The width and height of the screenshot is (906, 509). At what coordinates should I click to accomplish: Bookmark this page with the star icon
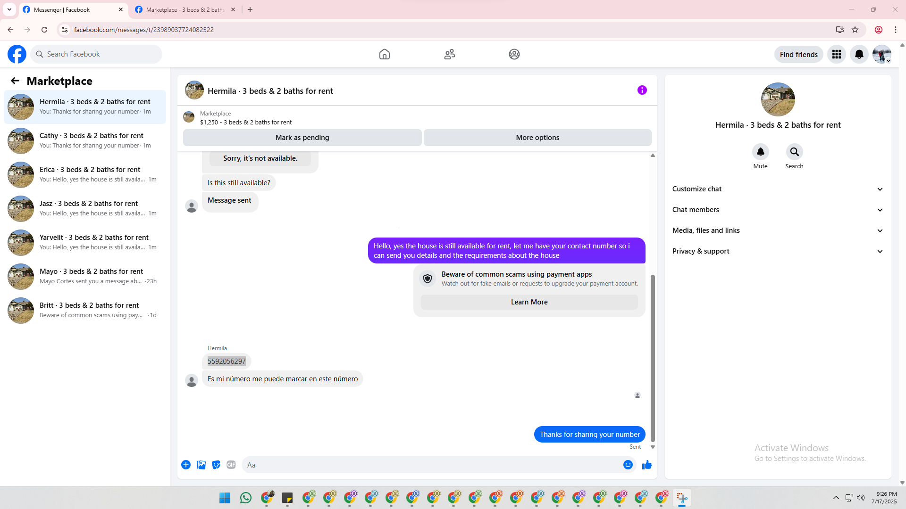click(x=855, y=30)
